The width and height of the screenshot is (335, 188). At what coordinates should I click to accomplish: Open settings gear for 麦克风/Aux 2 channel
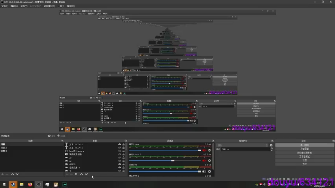pyautogui.click(x=209, y=160)
